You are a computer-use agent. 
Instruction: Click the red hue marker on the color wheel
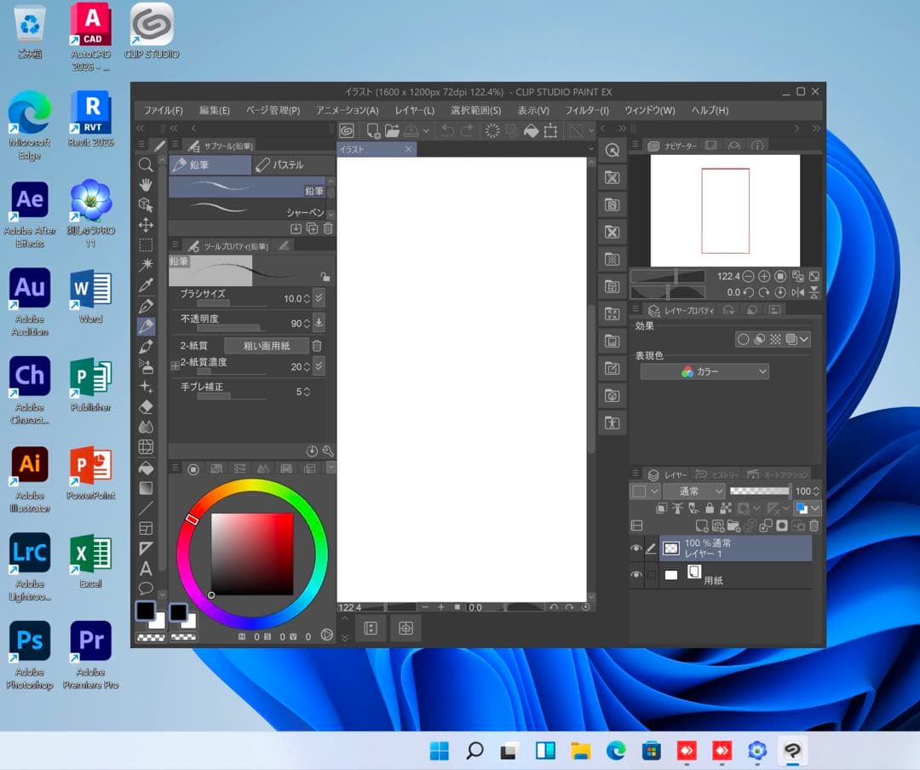193,519
